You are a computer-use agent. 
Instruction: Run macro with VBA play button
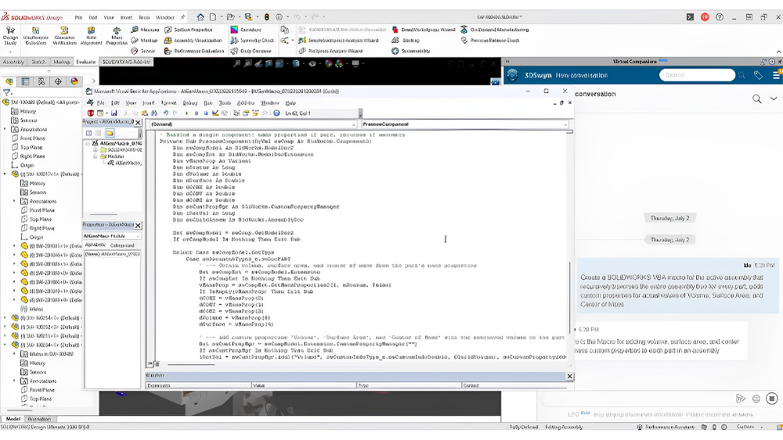click(187, 114)
